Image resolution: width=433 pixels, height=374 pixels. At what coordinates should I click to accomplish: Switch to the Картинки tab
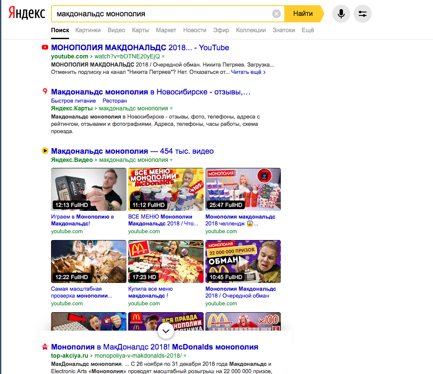[88, 30]
